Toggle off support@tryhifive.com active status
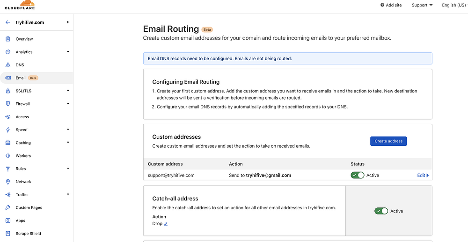This screenshot has width=468, height=242. [x=358, y=175]
